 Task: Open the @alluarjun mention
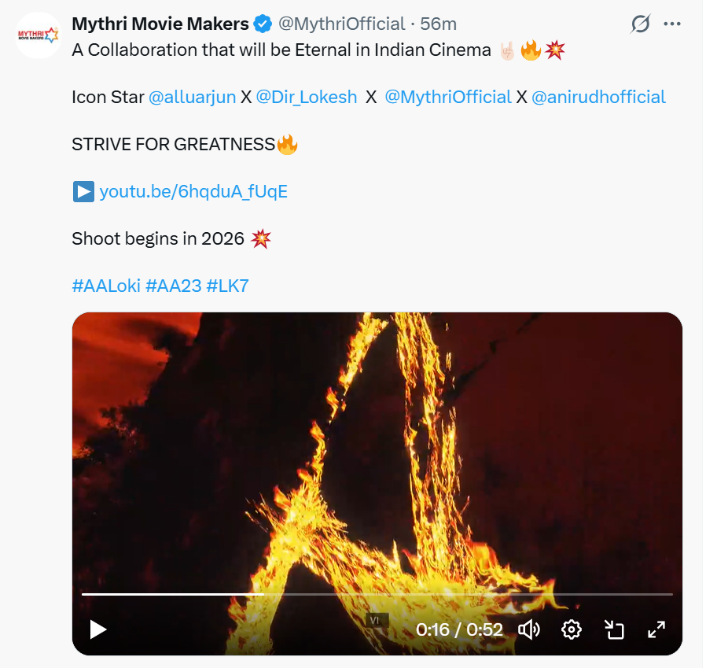pos(192,98)
